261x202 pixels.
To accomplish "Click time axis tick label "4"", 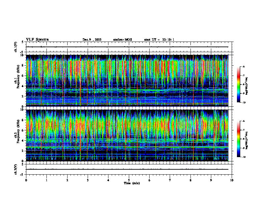I will 108,180.
